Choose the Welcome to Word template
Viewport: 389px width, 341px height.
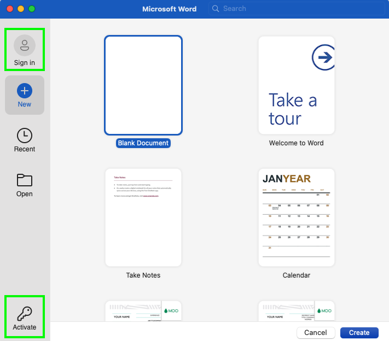297,85
